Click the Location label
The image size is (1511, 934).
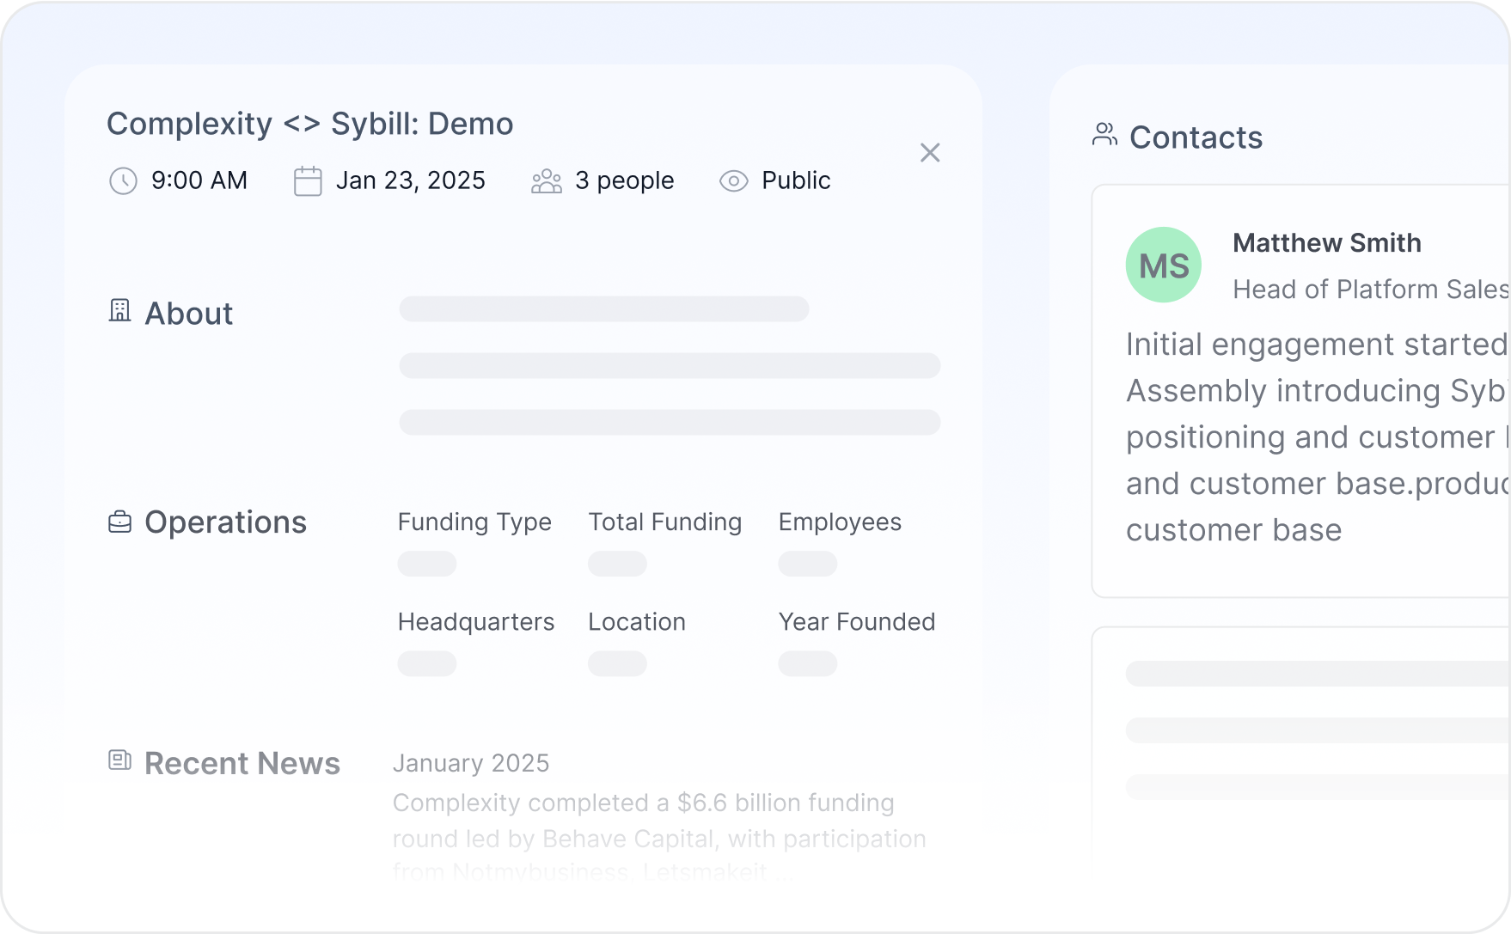pyautogui.click(x=637, y=622)
